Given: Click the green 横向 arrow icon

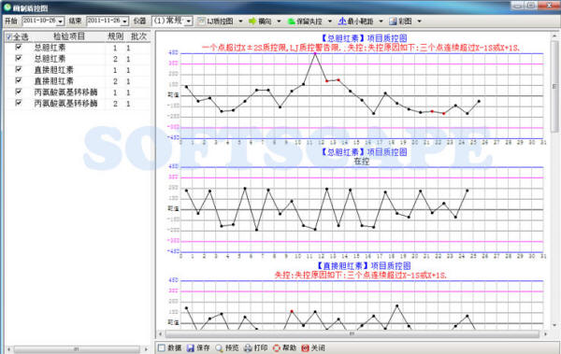Looking at the screenshot, I should (252, 21).
